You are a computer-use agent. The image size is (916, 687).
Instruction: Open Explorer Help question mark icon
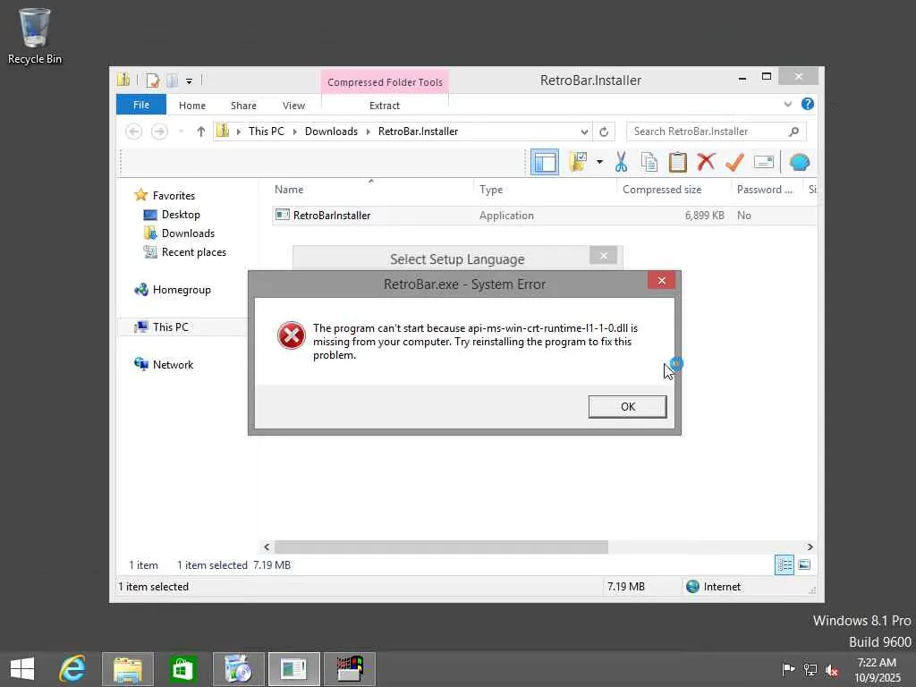coord(808,104)
